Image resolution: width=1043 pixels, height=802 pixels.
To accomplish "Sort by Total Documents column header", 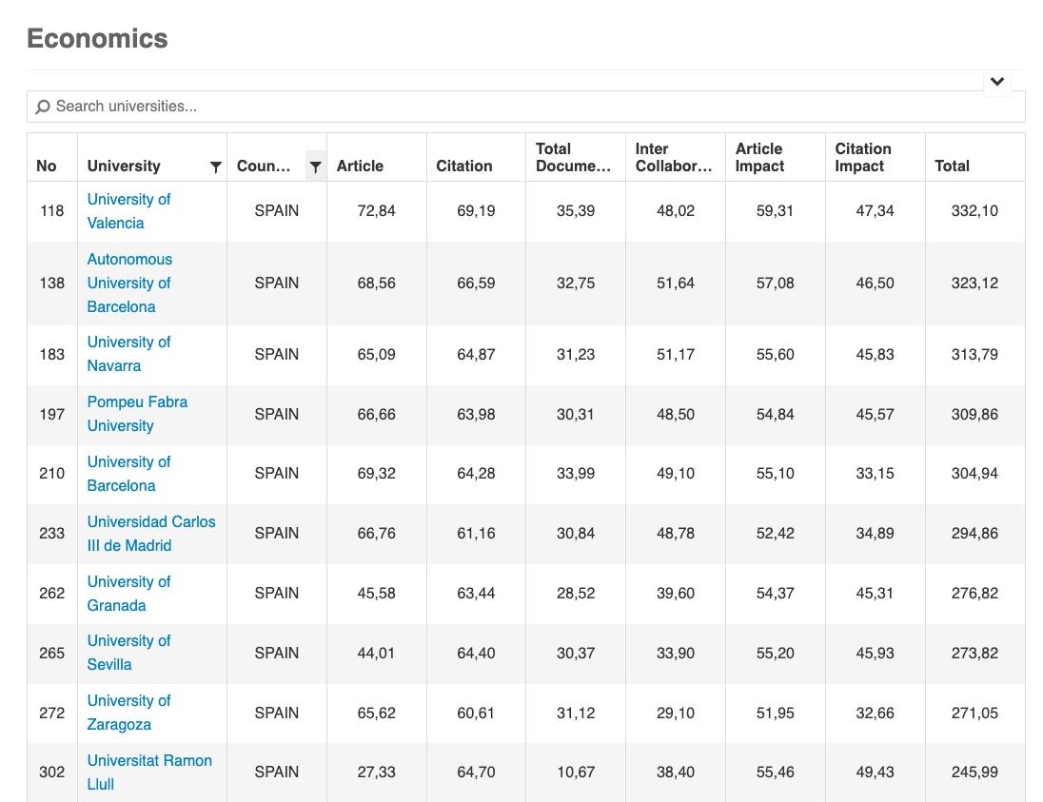I will pos(573,158).
